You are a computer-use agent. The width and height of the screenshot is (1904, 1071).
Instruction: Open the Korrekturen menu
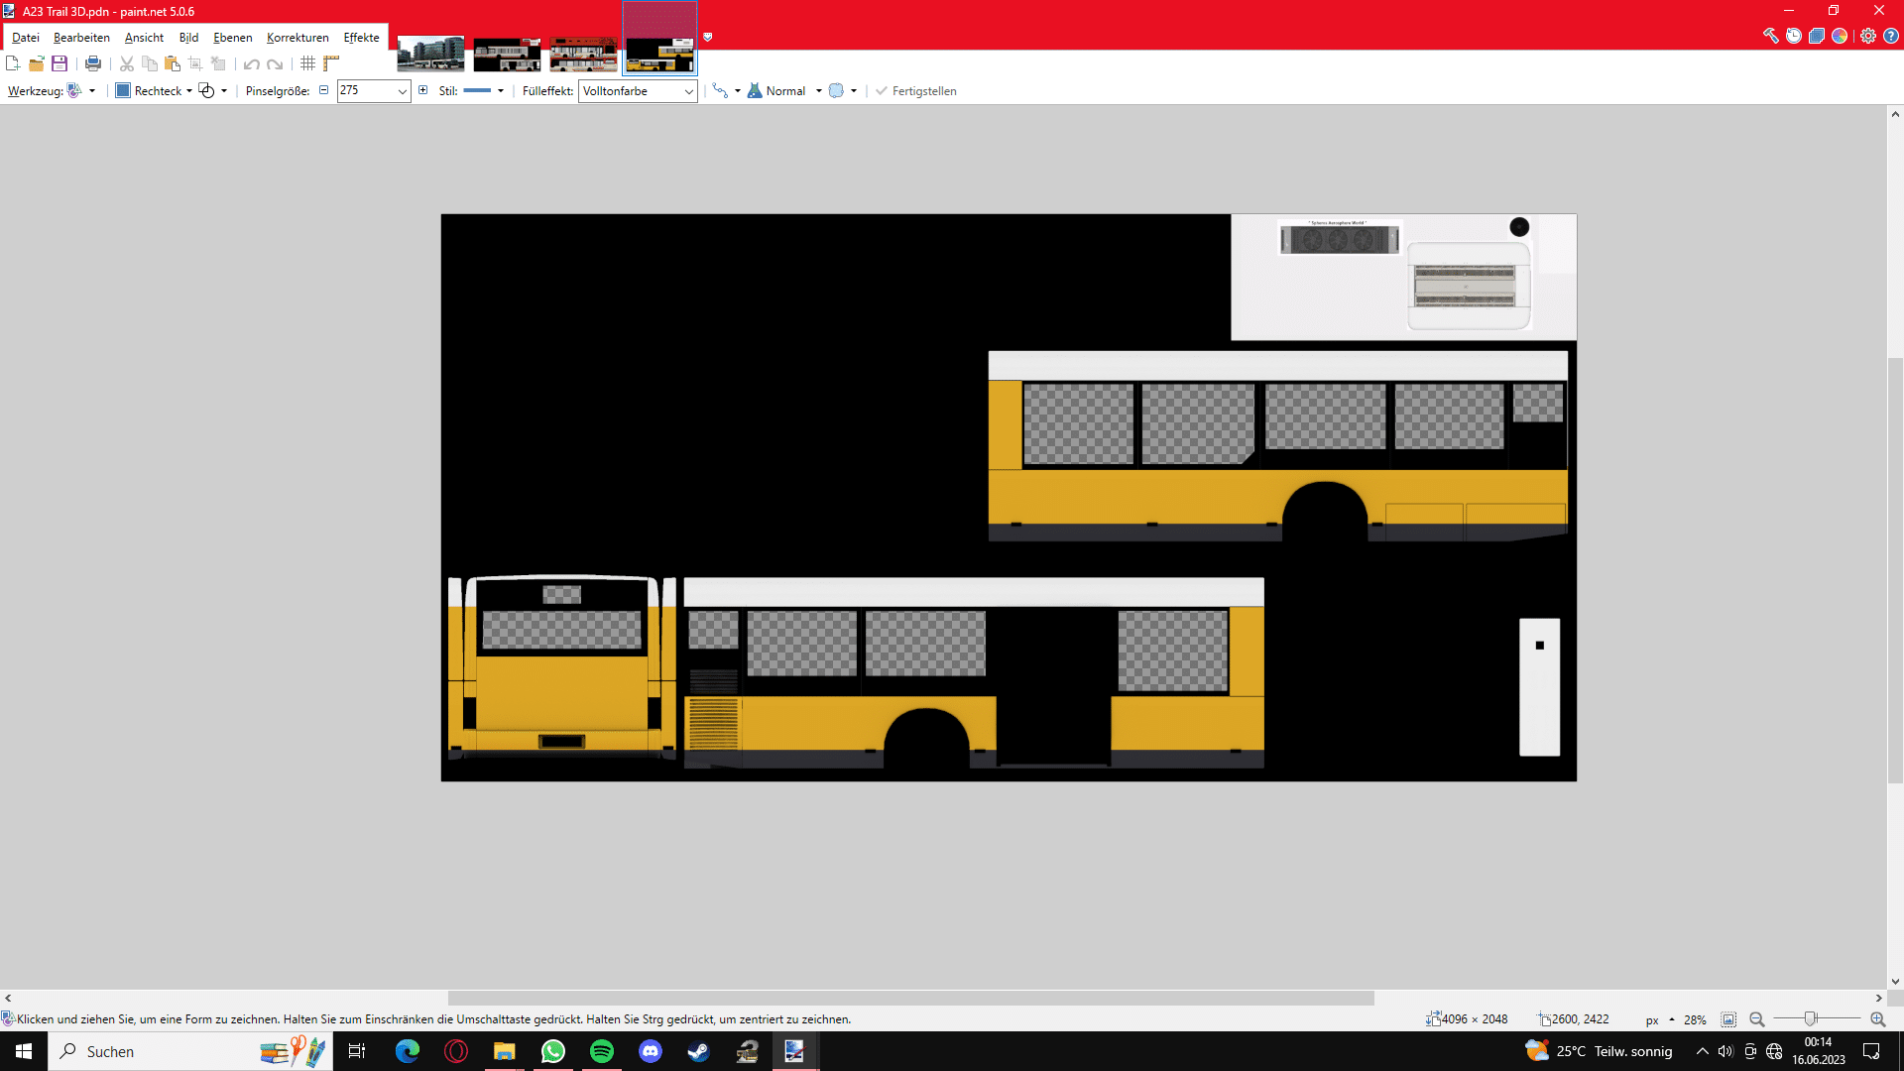coord(297,38)
